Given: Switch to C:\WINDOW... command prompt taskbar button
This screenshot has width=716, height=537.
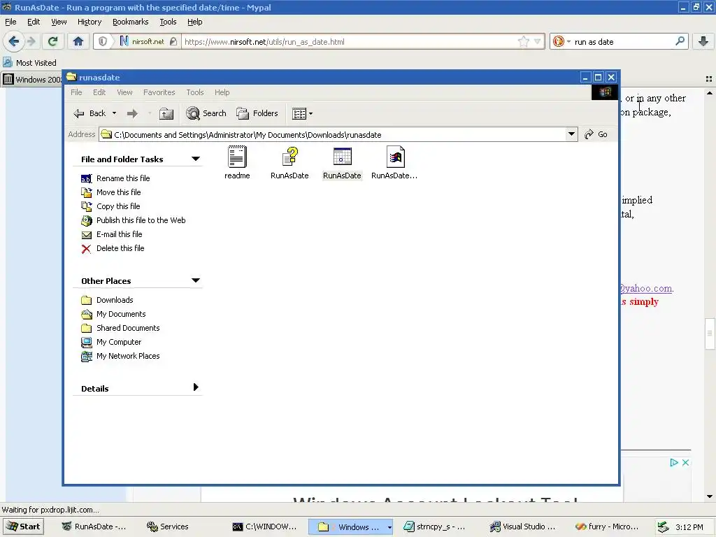Looking at the screenshot, I should pos(265,527).
